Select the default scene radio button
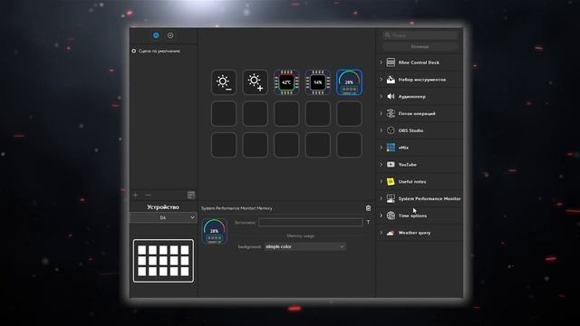Image resolution: width=580 pixels, height=326 pixels. (x=134, y=51)
